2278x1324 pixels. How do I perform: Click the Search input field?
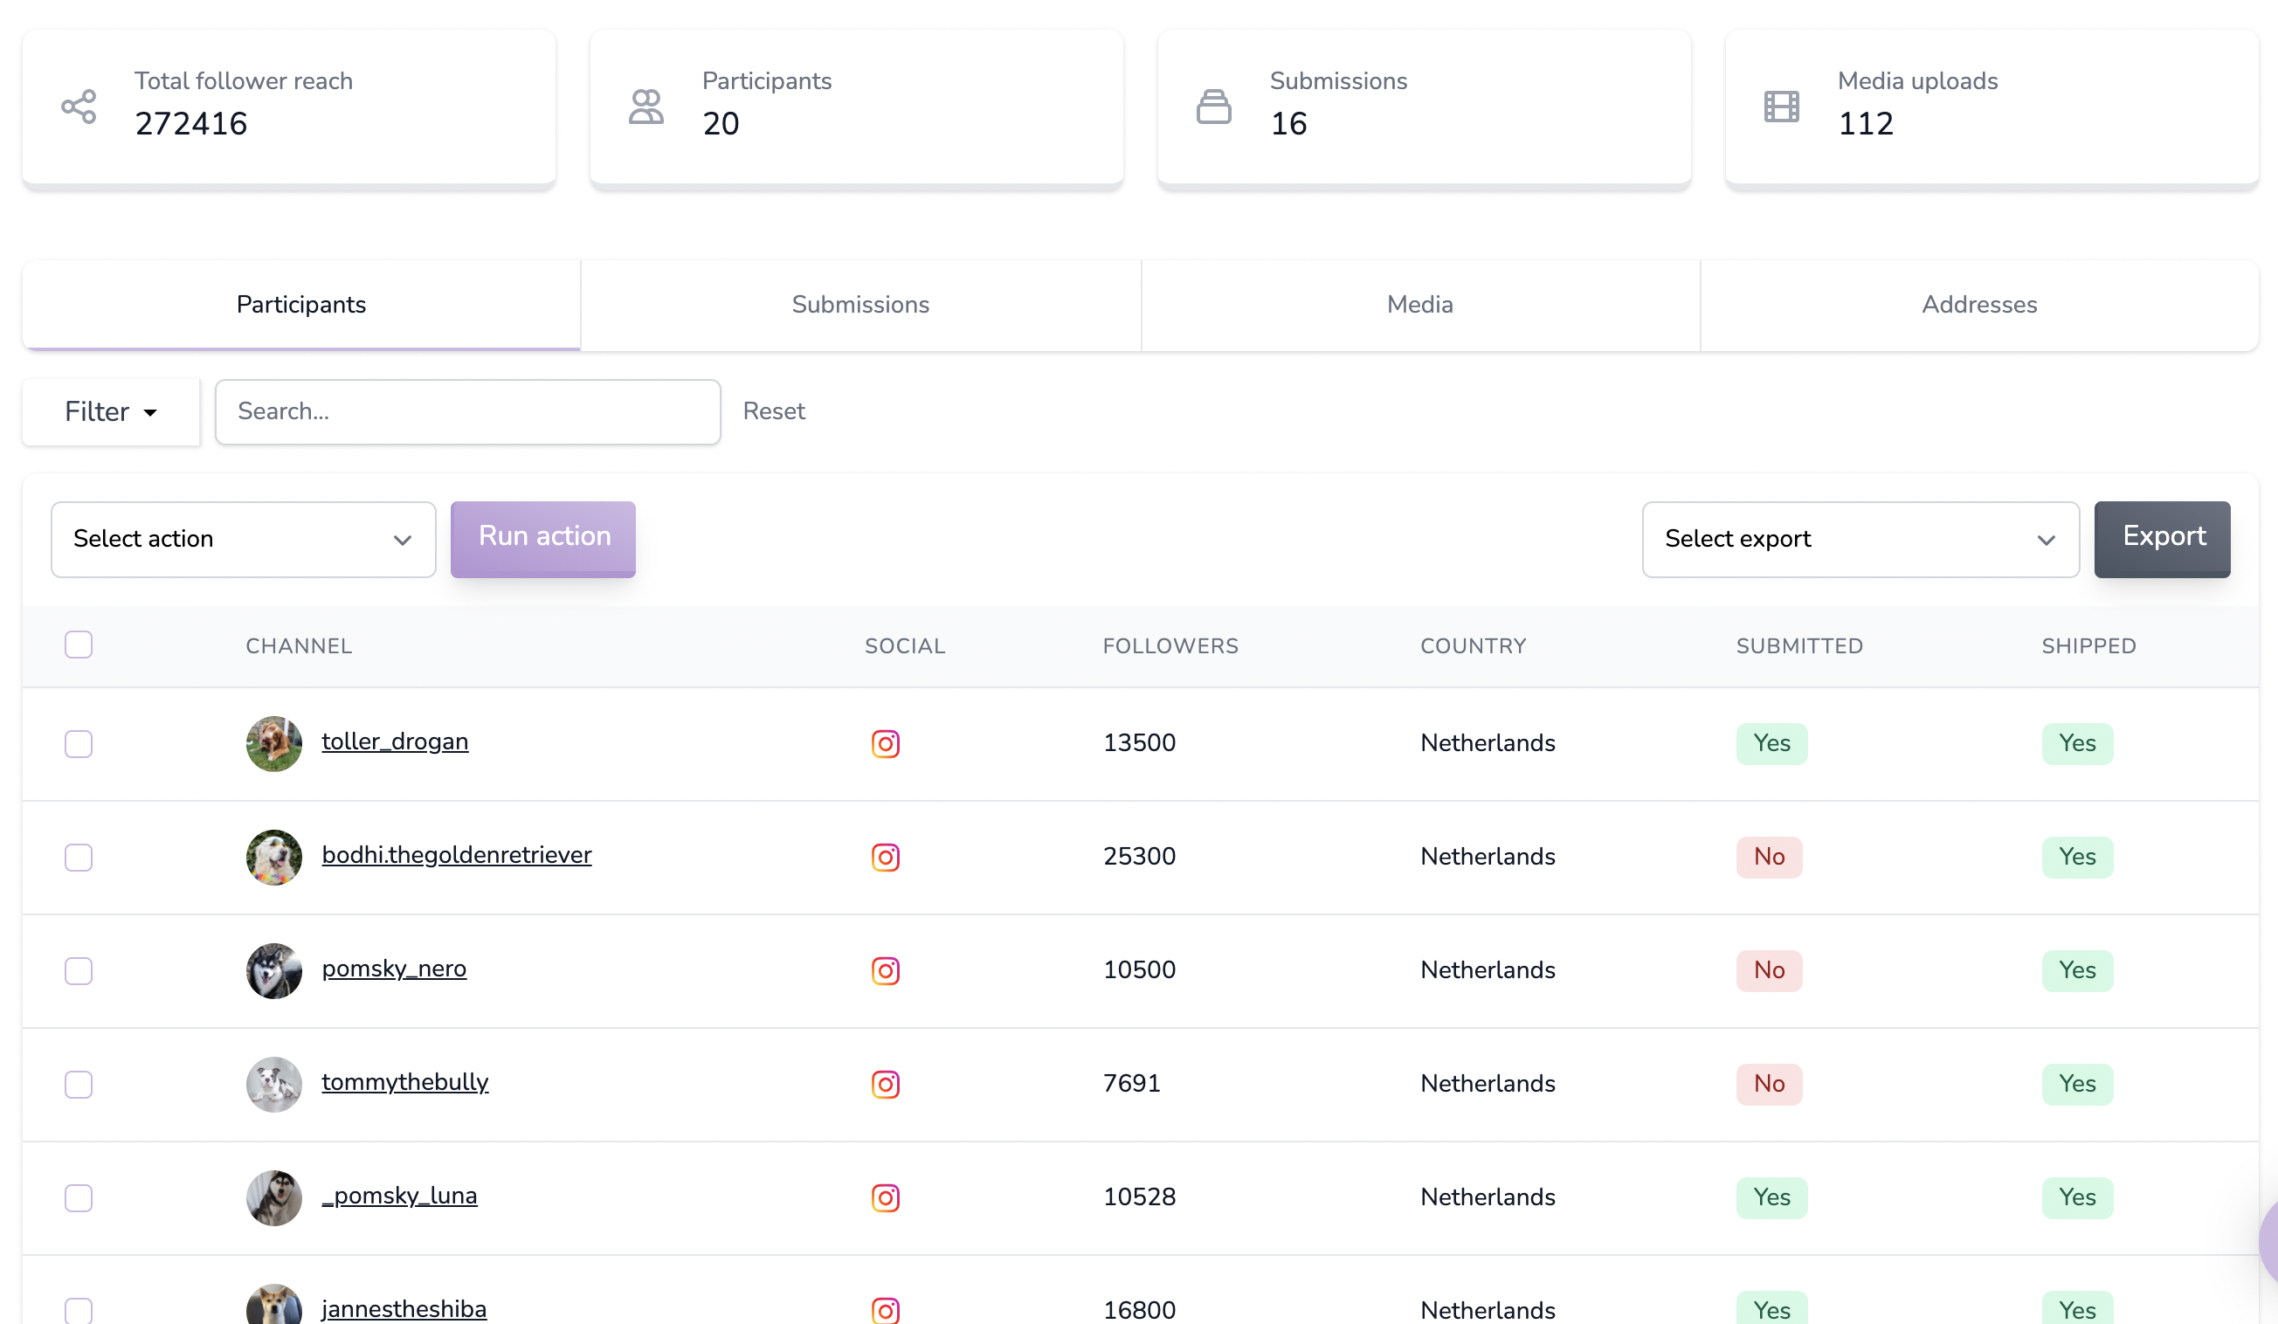click(x=467, y=411)
